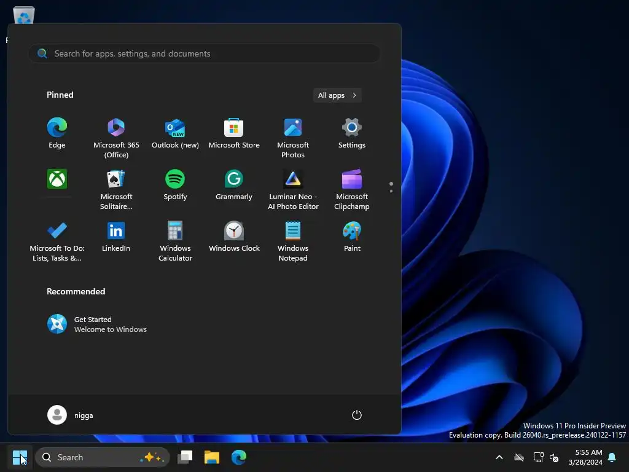Screen dimensions: 629x472
Task: Open the Windows Clock app
Action: point(234,237)
